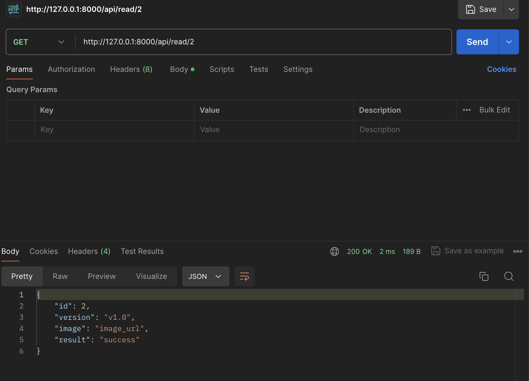Image resolution: width=529 pixels, height=381 pixels.
Task: Search the response with the magnifier icon
Action: click(509, 276)
